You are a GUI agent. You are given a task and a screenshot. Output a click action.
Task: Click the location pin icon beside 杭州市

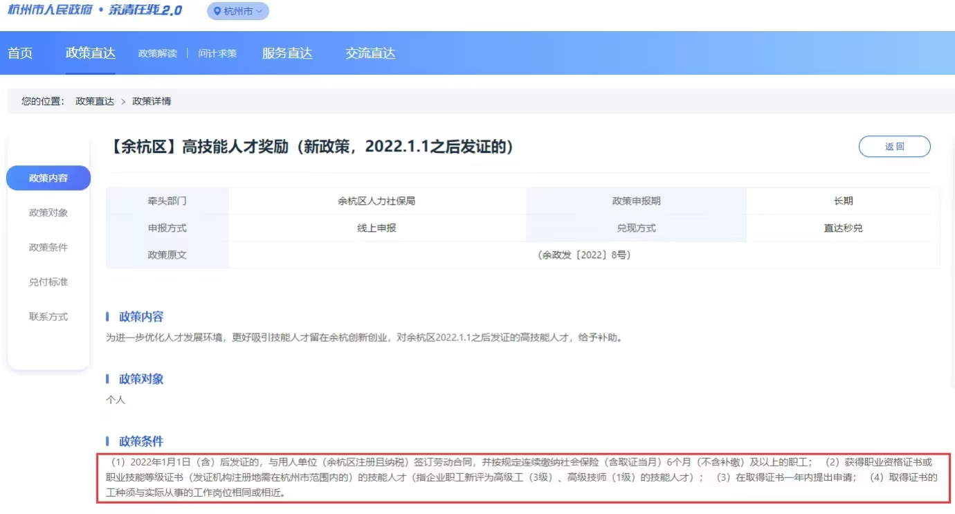coord(217,12)
